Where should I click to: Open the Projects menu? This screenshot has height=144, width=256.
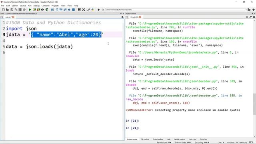55,6
